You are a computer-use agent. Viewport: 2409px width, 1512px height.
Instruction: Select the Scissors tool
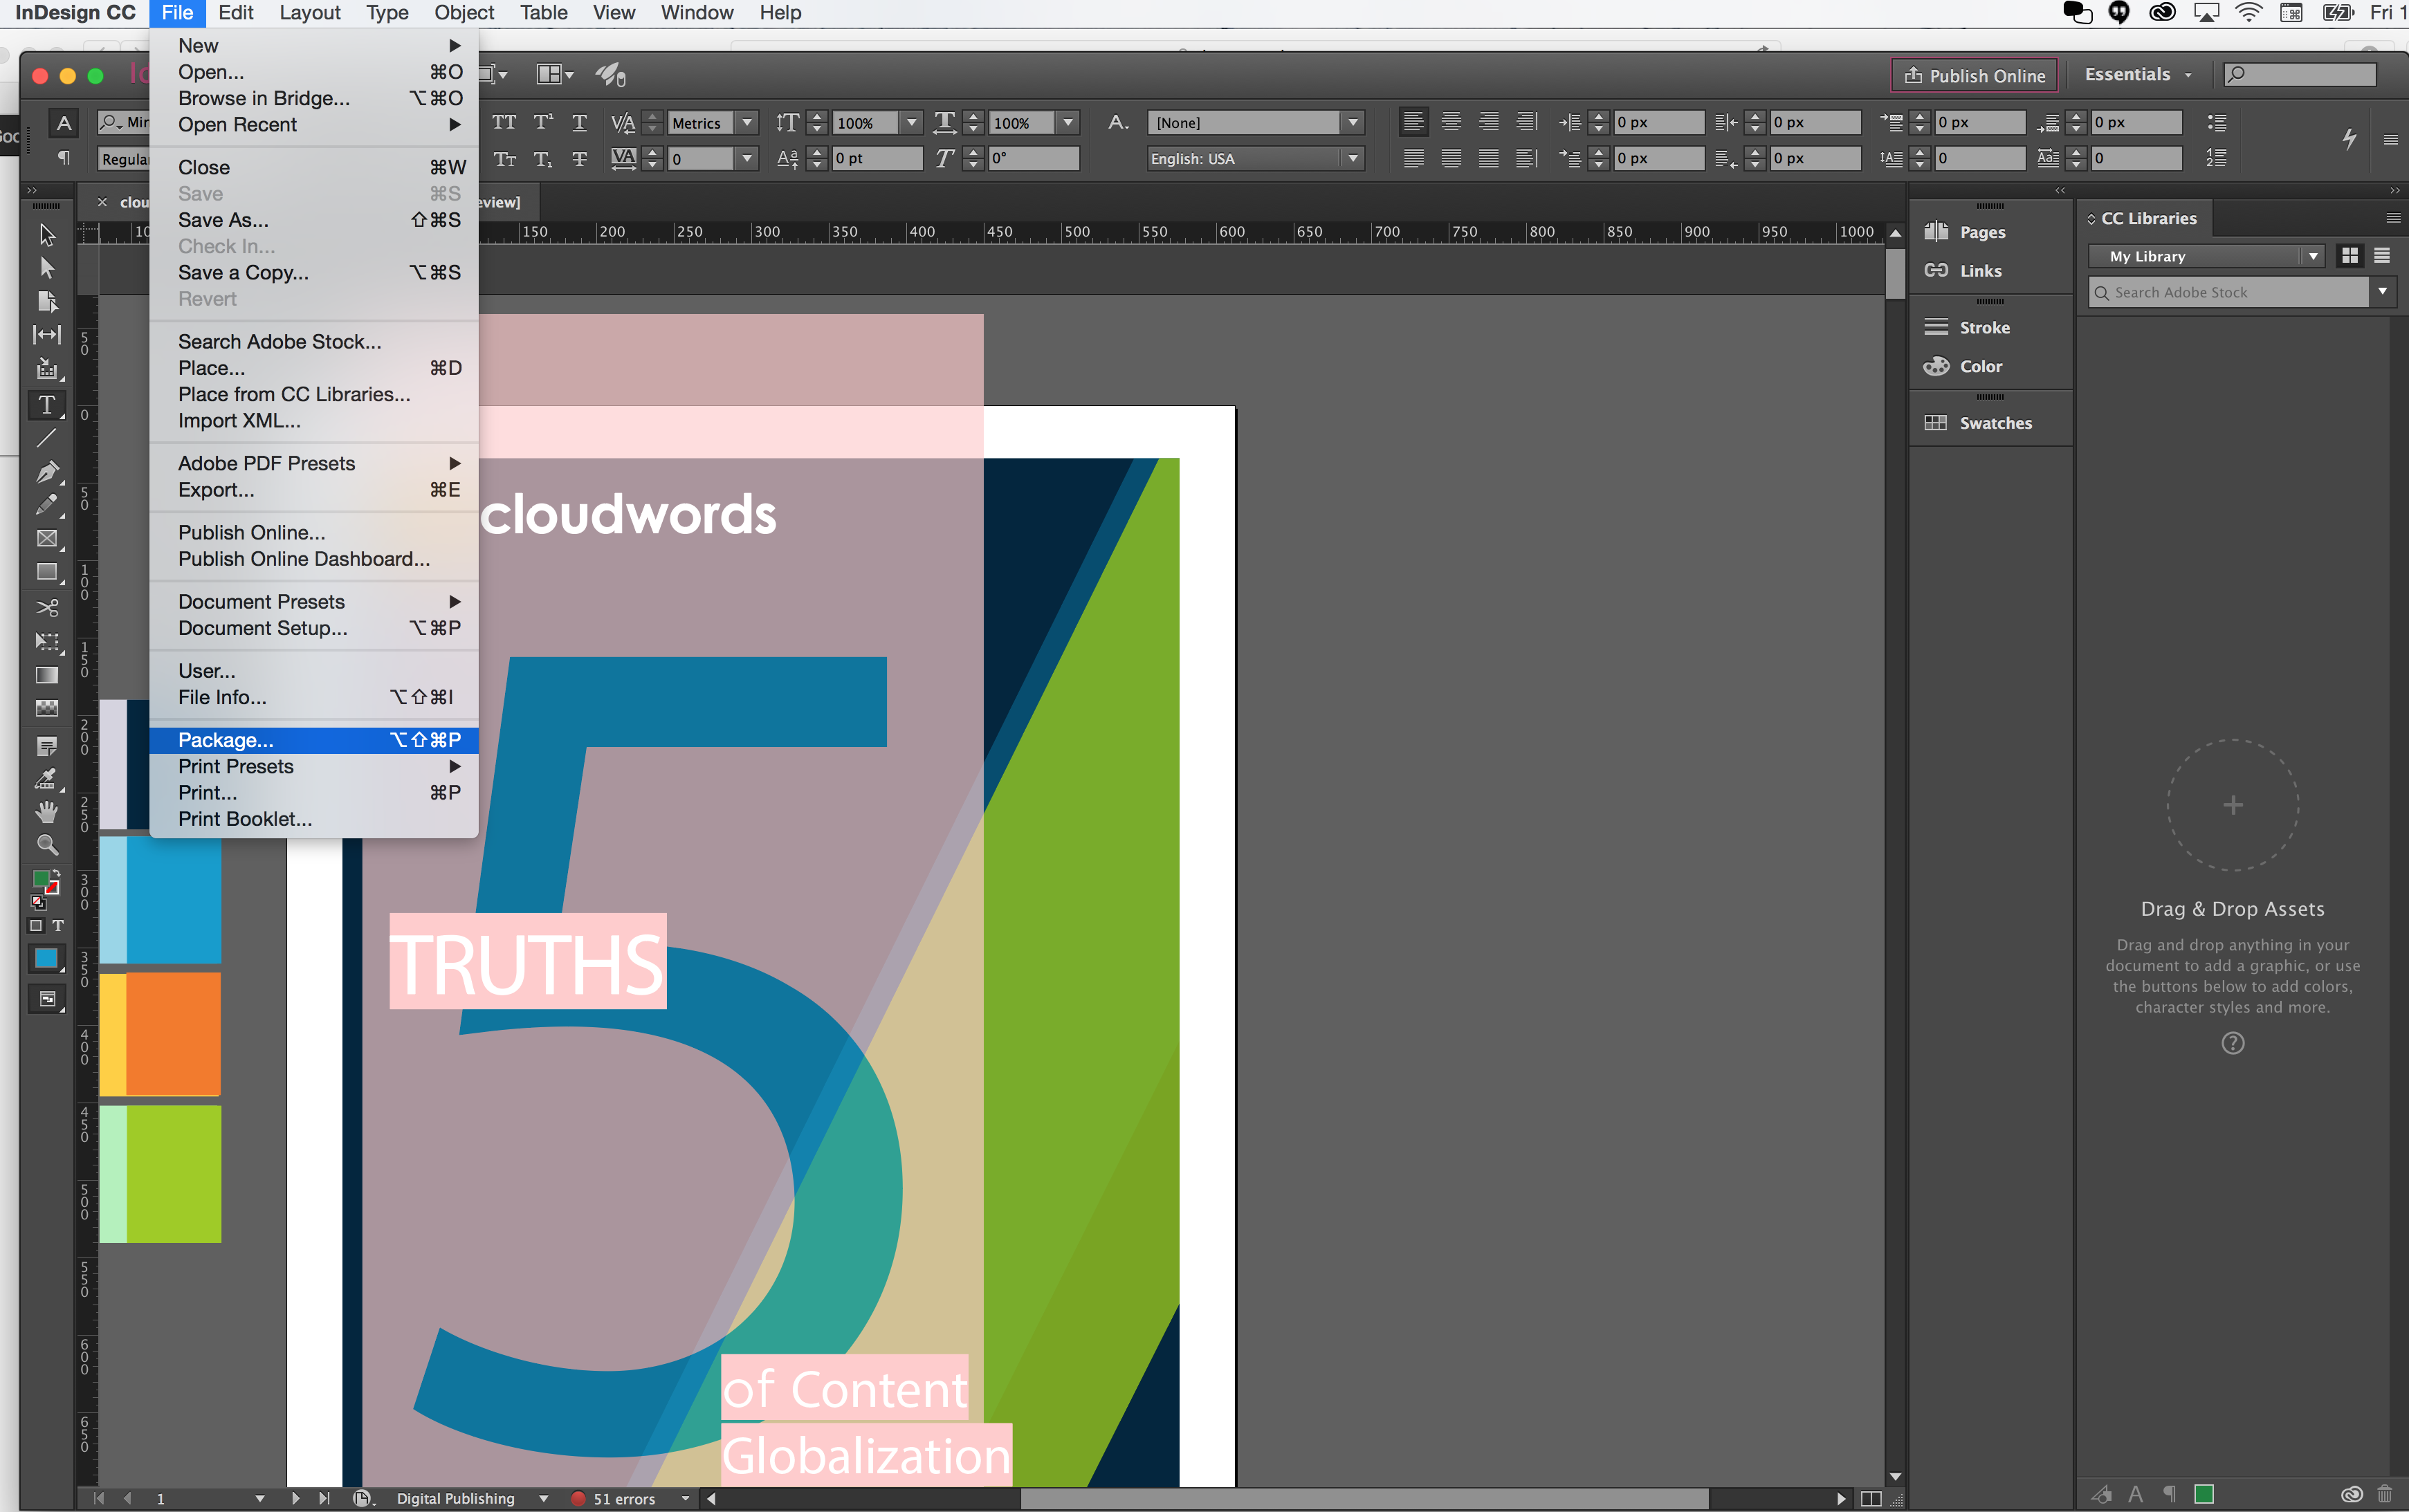tap(46, 607)
